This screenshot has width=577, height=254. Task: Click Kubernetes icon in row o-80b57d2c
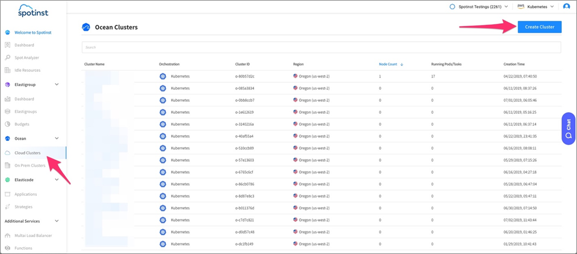point(163,76)
